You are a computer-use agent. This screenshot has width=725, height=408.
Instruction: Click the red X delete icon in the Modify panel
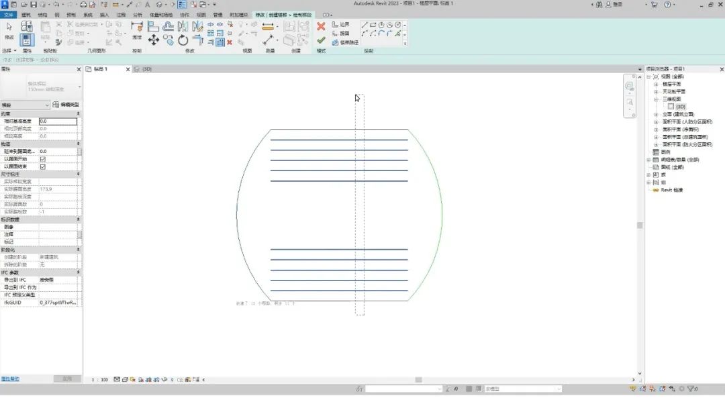[230, 42]
